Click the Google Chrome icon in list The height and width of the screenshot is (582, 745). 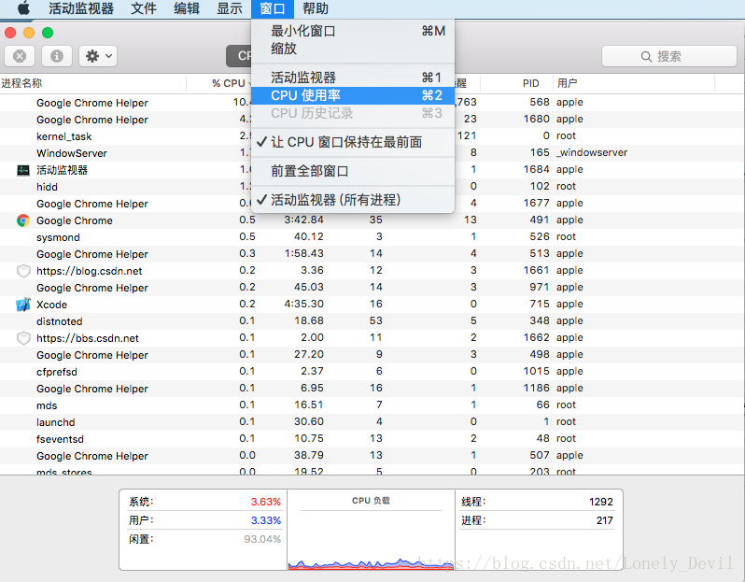coord(23,220)
